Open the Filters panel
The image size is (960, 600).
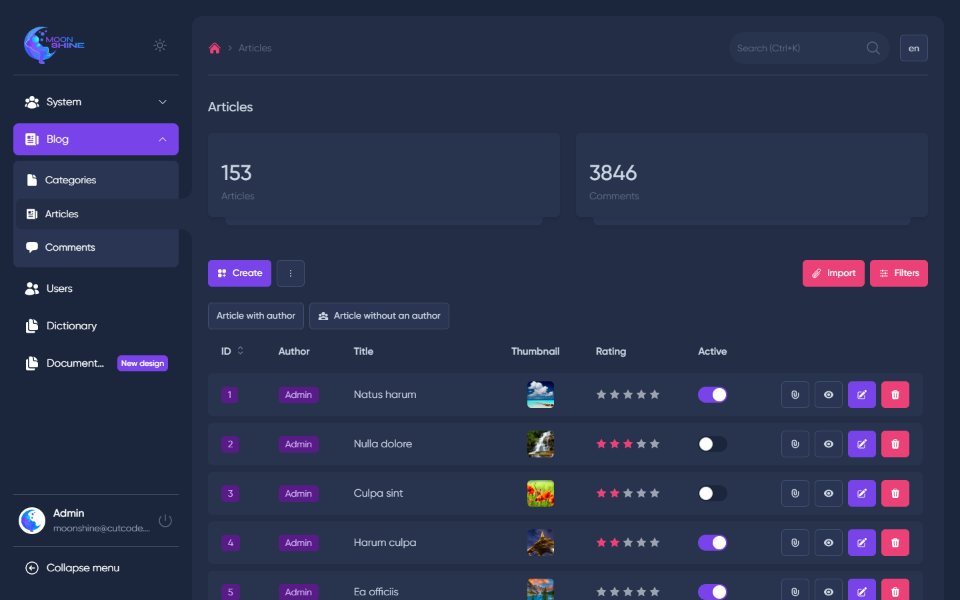(x=899, y=273)
